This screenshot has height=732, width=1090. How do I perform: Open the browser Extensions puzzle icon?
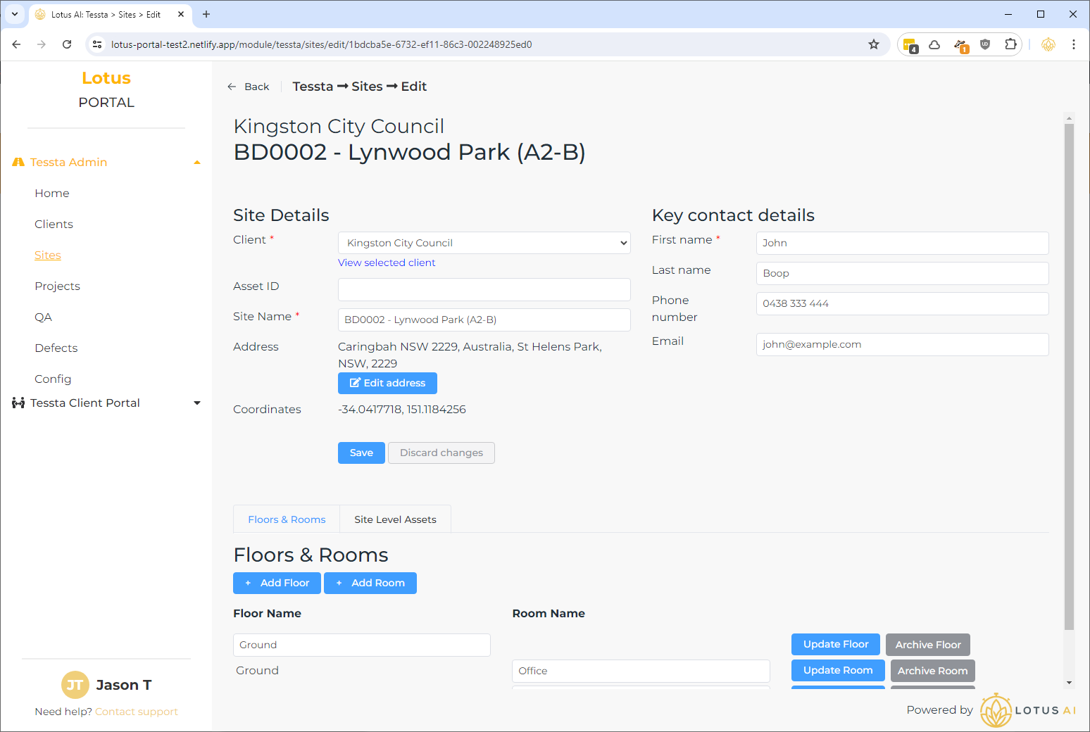coord(1010,44)
